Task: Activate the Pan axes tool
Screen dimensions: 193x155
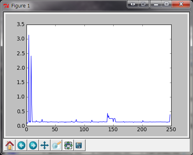Action: (45, 145)
